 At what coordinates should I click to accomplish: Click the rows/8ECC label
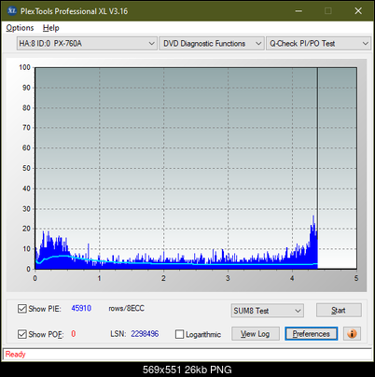pyautogui.click(x=126, y=308)
